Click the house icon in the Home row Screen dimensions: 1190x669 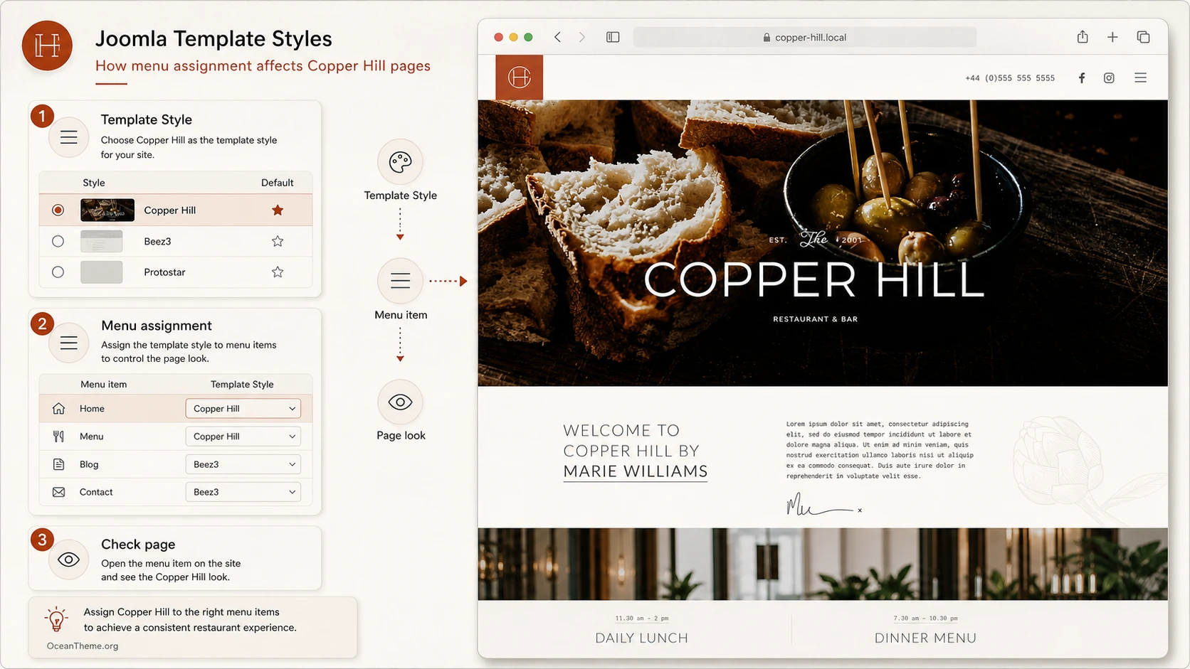pos(58,409)
